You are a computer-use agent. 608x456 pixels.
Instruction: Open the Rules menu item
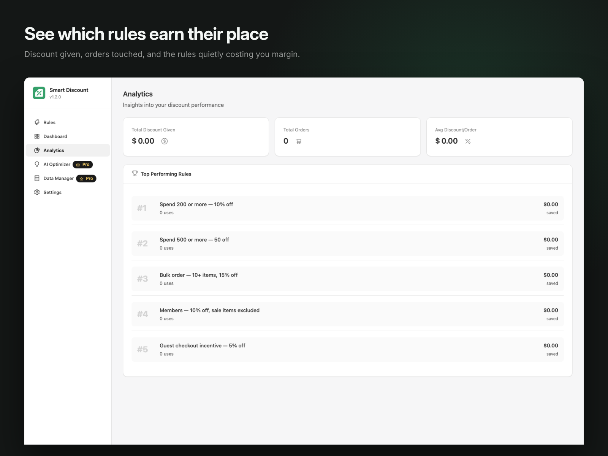tap(68, 122)
